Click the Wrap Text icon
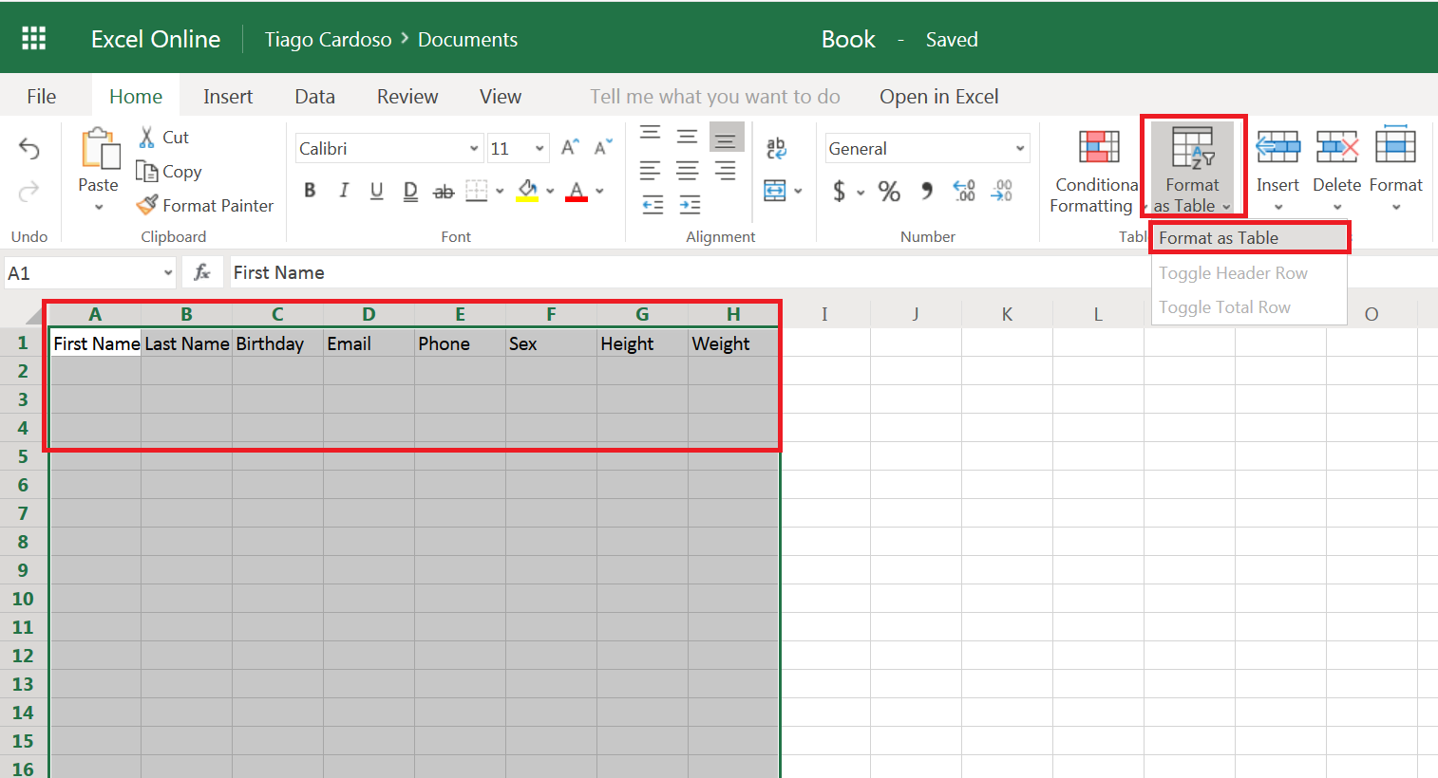This screenshot has width=1438, height=778. pyautogui.click(x=776, y=148)
